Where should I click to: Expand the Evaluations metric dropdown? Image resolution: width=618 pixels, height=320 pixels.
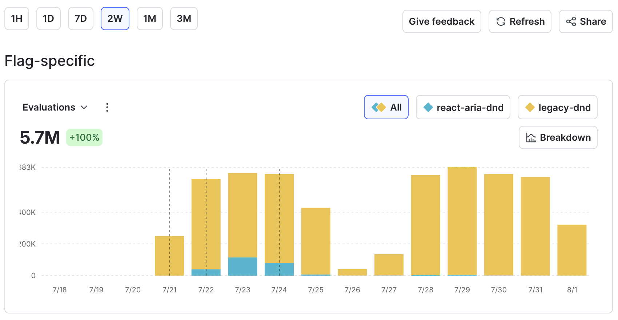pyautogui.click(x=55, y=107)
